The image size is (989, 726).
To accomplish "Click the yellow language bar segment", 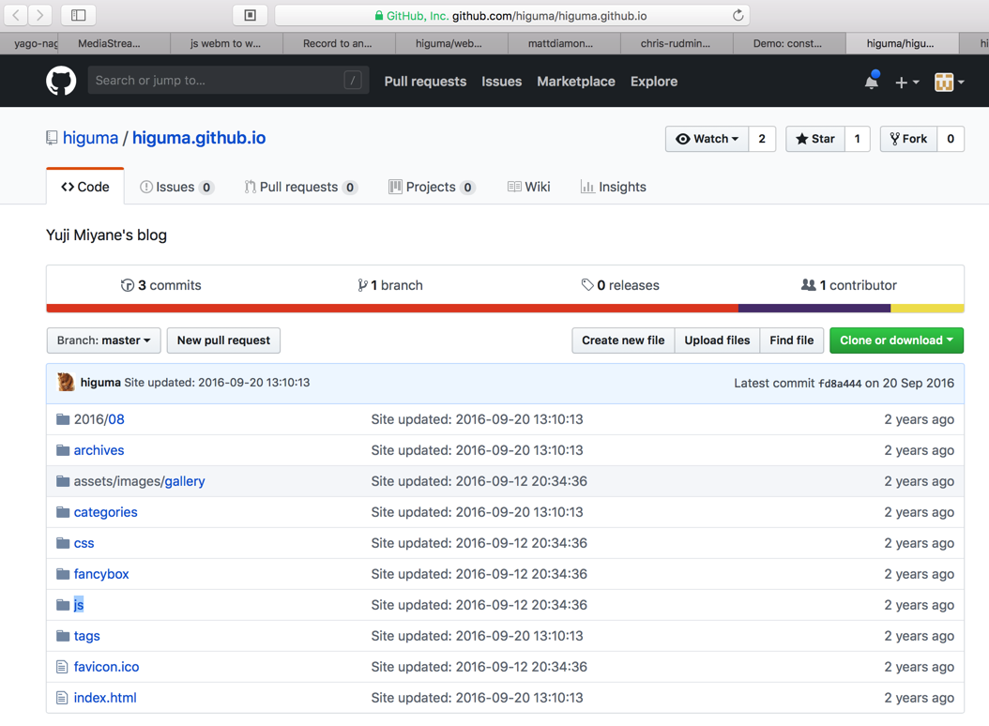I will (927, 309).
